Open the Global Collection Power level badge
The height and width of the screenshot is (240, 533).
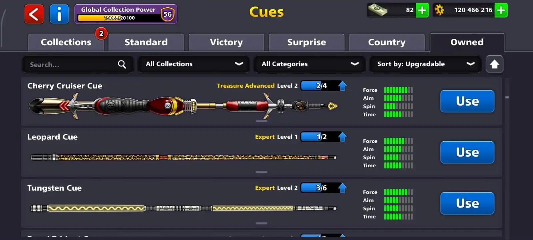tap(168, 14)
